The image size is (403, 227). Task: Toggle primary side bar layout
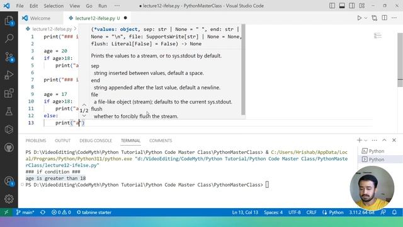pos(332,6)
